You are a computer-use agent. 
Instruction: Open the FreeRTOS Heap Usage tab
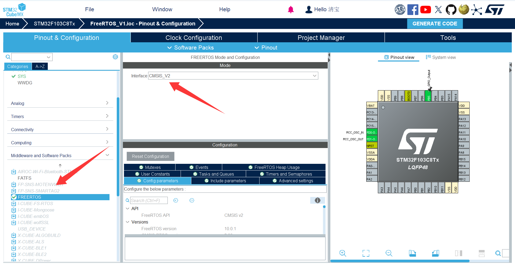(274, 167)
